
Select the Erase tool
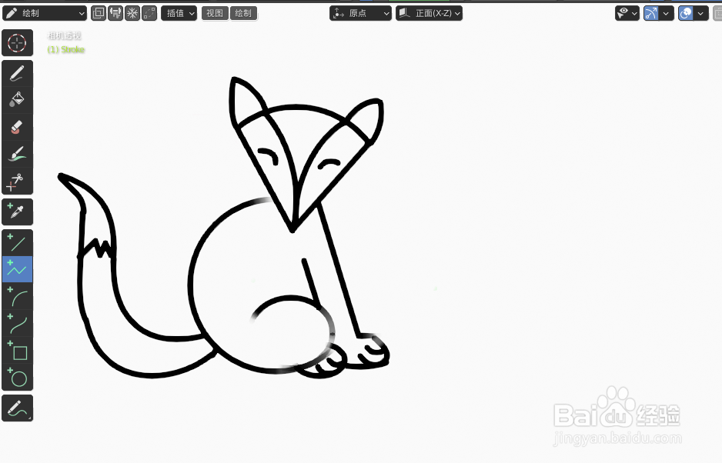tap(17, 126)
